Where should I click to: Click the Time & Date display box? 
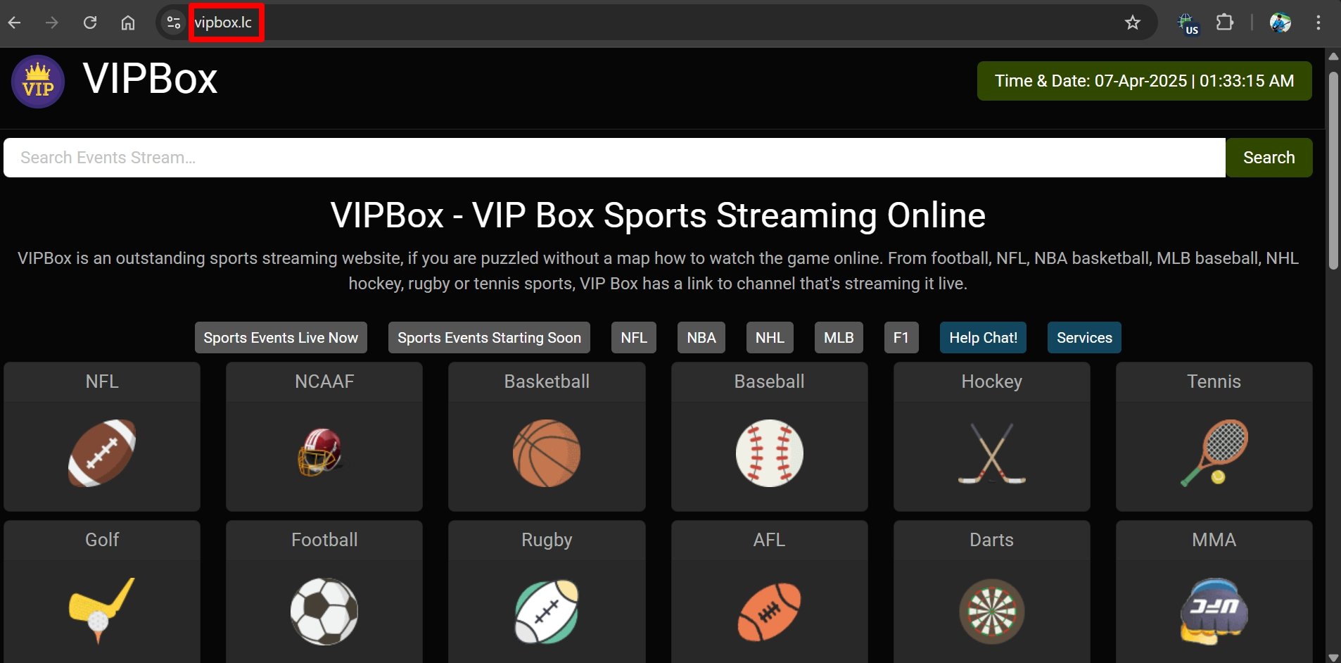click(x=1145, y=81)
